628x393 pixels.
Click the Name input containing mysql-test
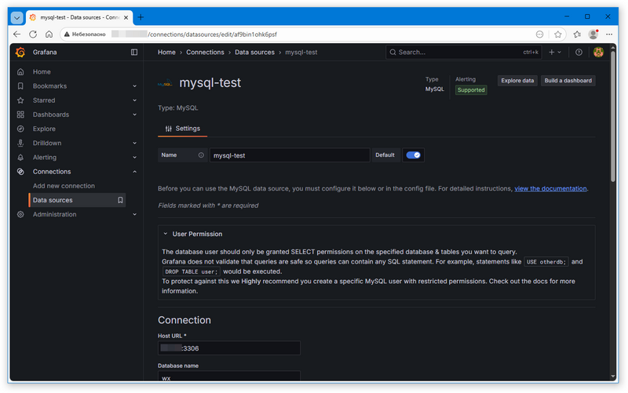[x=290, y=155]
